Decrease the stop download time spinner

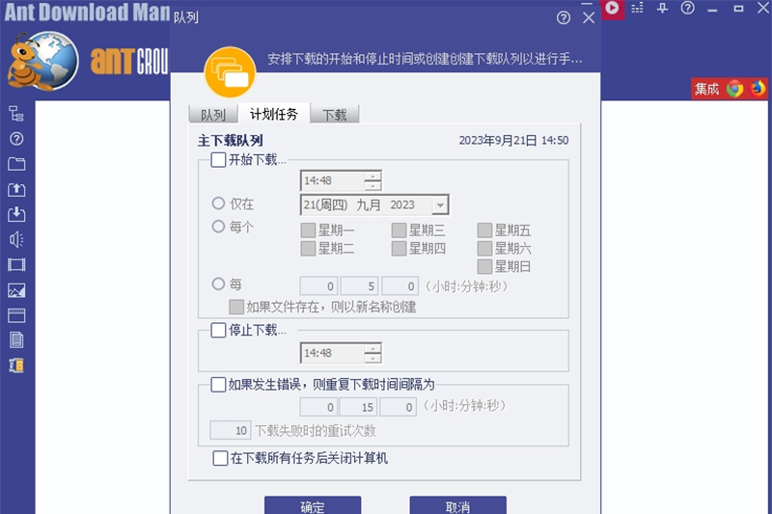[372, 358]
